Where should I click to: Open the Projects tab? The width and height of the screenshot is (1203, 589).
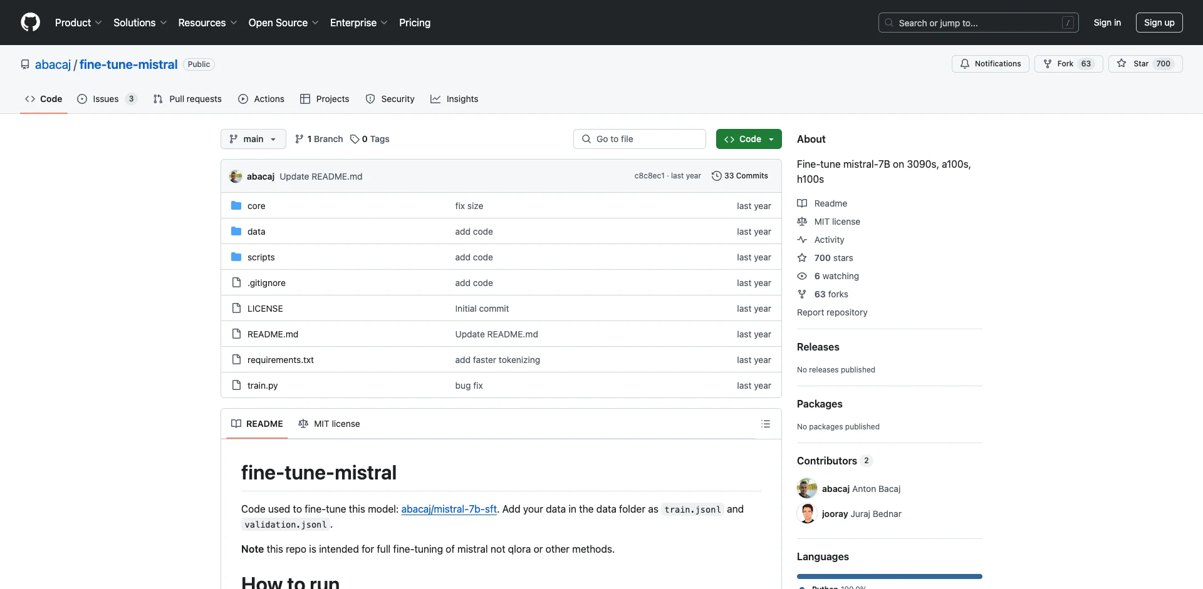coord(325,99)
